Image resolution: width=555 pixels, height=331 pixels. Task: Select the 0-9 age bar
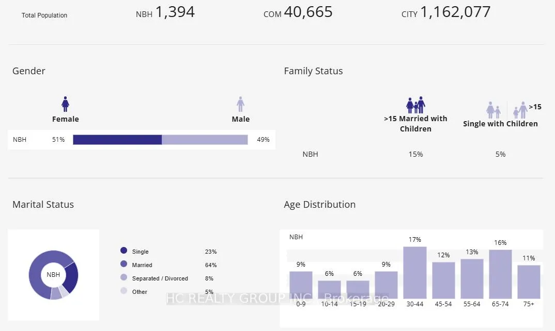(x=301, y=285)
